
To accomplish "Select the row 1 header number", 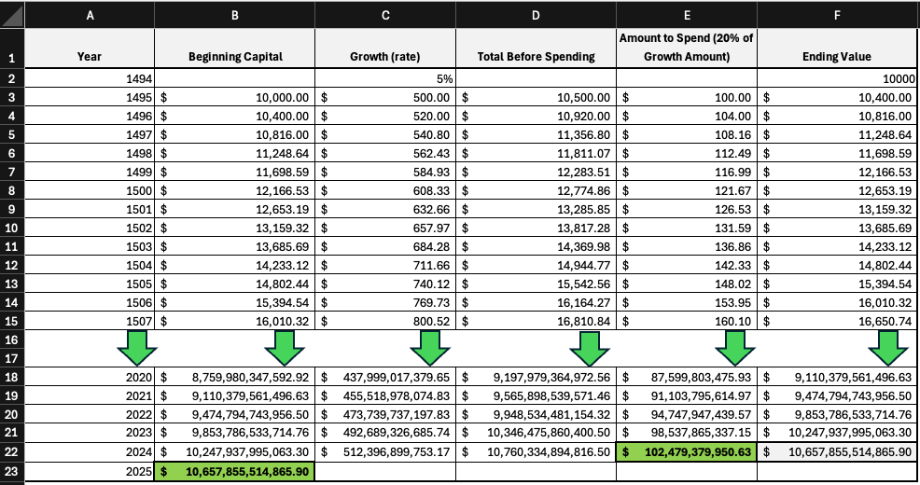I will pos(11,57).
